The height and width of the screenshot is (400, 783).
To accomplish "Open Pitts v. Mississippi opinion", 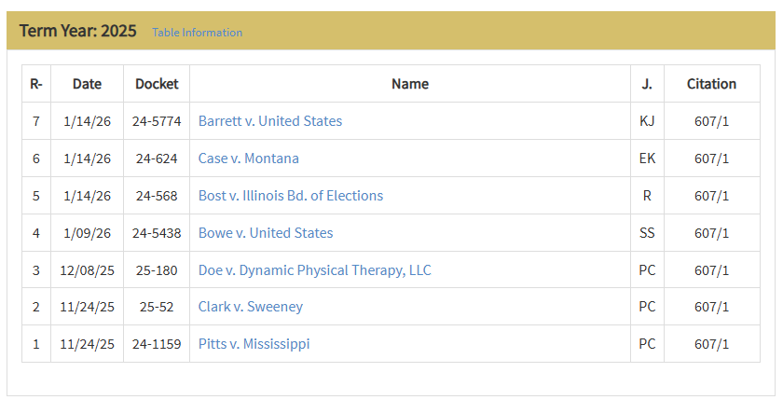I will tap(254, 344).
